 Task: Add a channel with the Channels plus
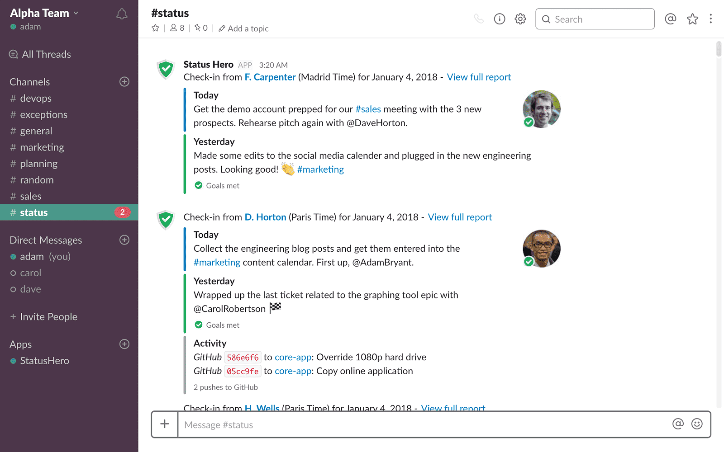[x=124, y=81]
